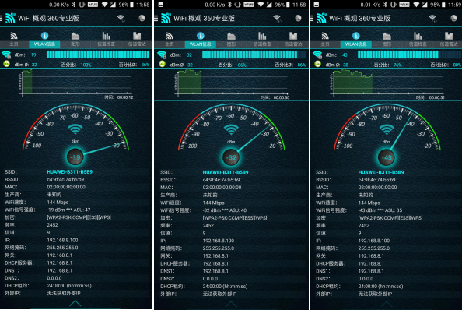This screenshot has width=462, height=310.
Task: Open hamburger menu in middle screenshot
Action: pos(156,18)
